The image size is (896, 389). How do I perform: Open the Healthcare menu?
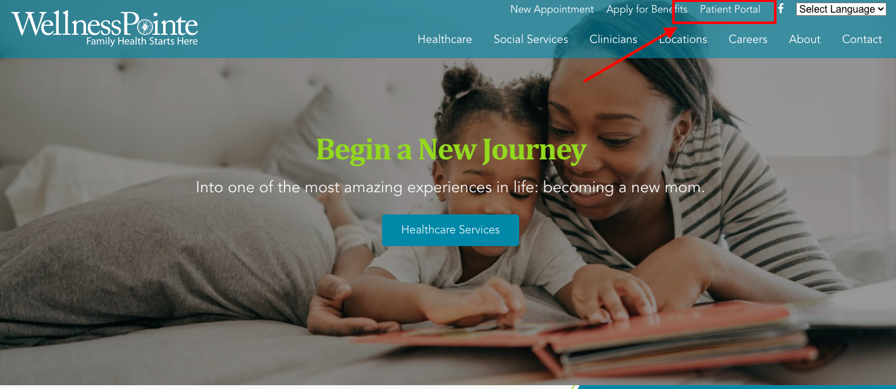[x=445, y=39]
